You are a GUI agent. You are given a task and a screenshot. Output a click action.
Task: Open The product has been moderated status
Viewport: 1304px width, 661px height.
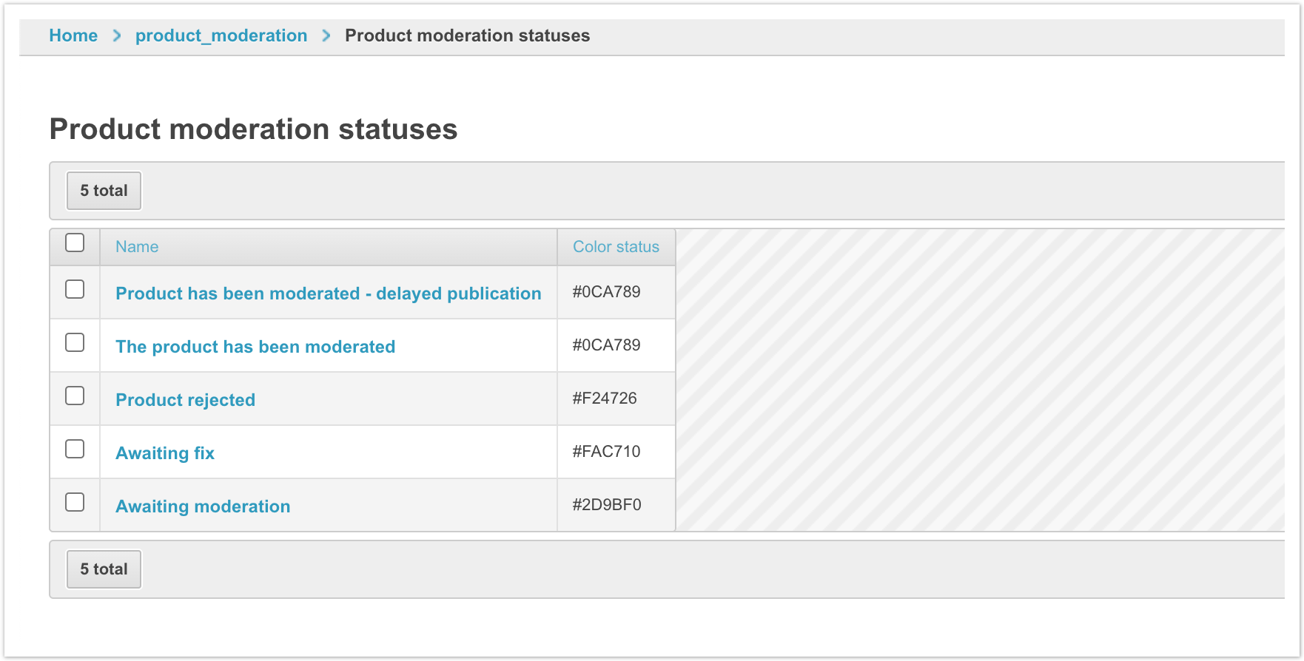[x=255, y=347]
